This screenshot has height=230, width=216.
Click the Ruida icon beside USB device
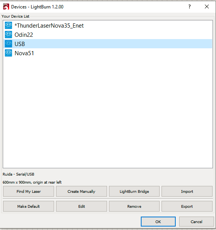[8, 44]
